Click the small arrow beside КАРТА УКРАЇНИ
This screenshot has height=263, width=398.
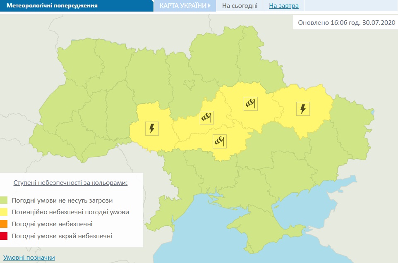pos(210,6)
